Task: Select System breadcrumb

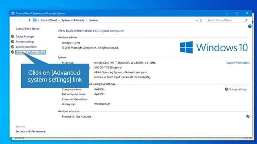Action: [94, 20]
